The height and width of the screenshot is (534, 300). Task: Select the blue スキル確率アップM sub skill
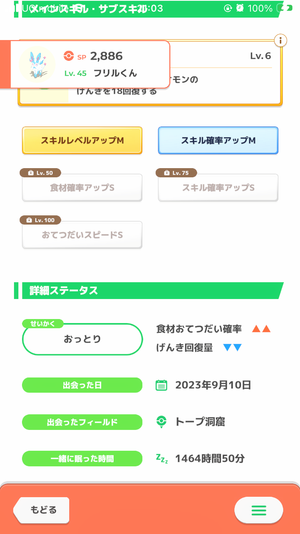[x=218, y=141]
